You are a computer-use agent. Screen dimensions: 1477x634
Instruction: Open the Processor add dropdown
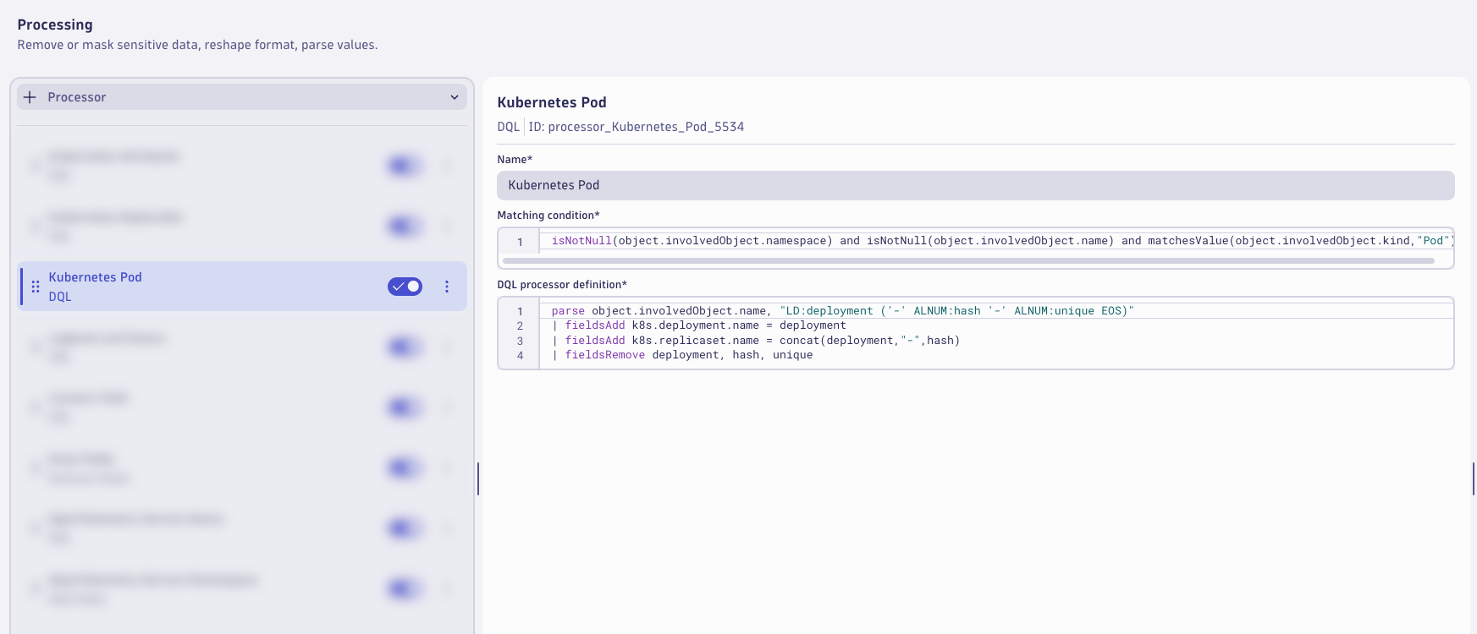coord(242,97)
